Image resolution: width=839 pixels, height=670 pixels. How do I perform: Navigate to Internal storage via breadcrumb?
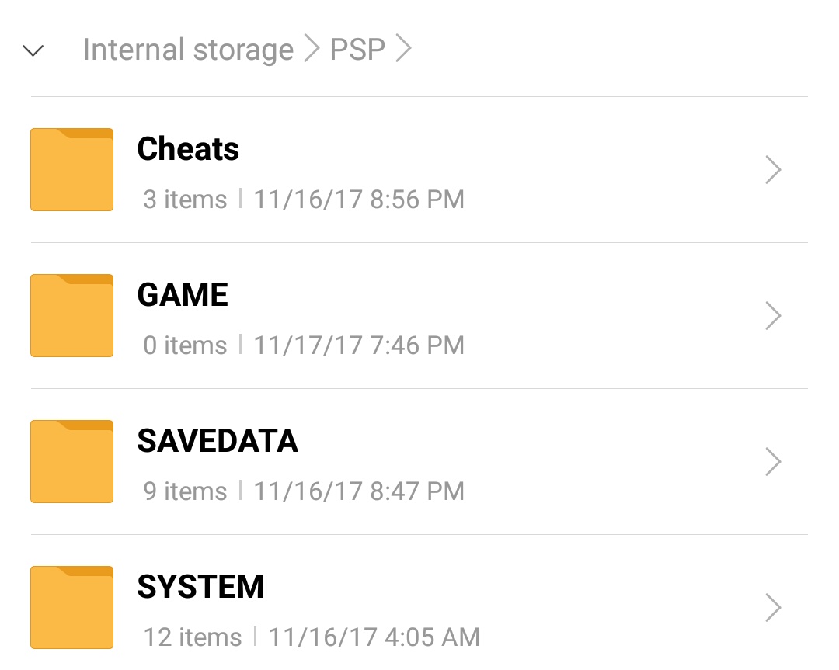click(x=189, y=49)
